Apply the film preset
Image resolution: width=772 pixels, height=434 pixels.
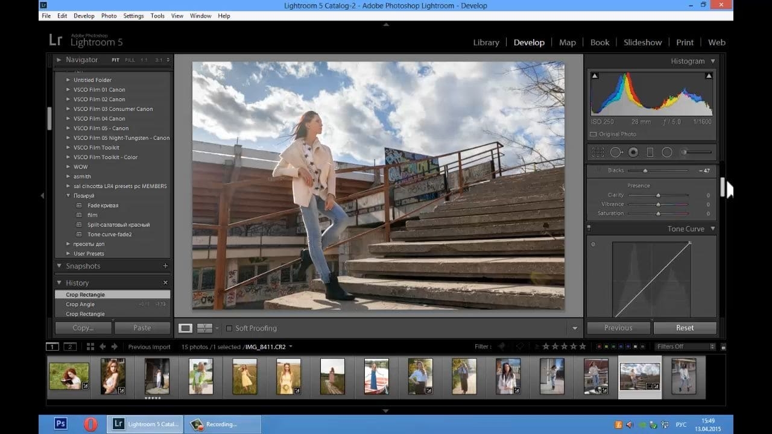pyautogui.click(x=92, y=215)
